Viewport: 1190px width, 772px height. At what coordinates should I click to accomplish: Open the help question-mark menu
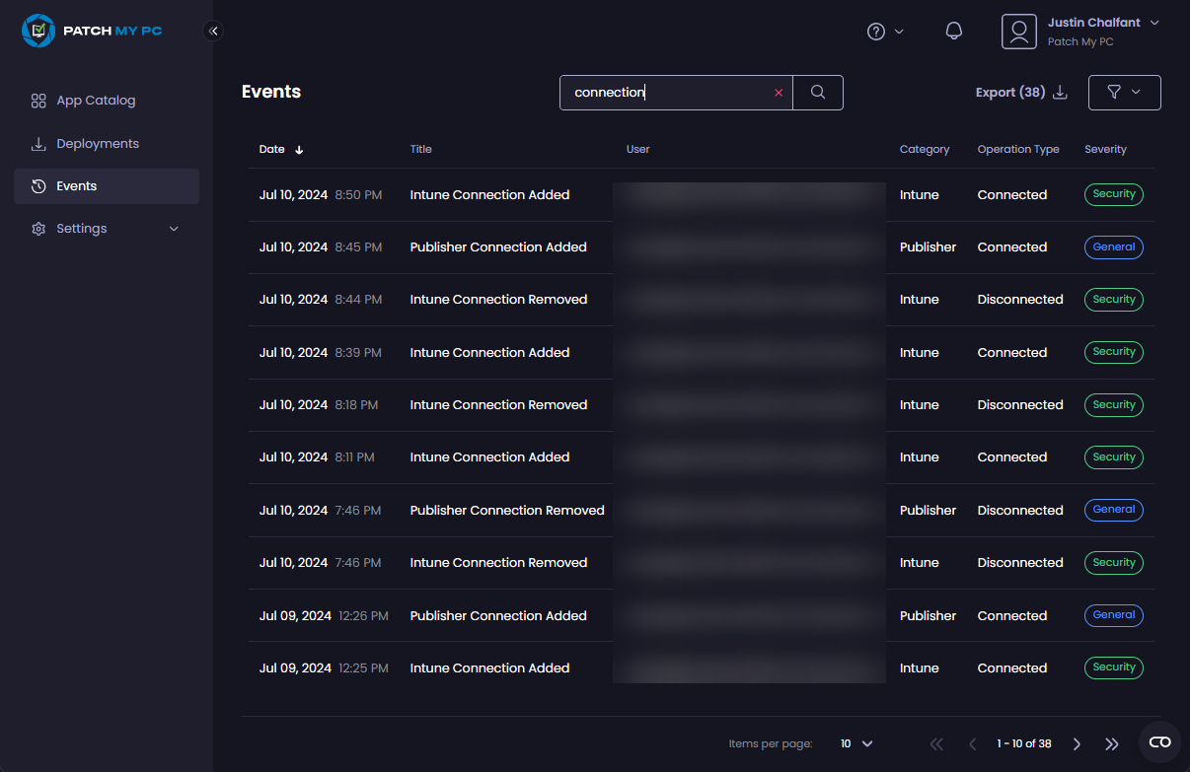(884, 32)
